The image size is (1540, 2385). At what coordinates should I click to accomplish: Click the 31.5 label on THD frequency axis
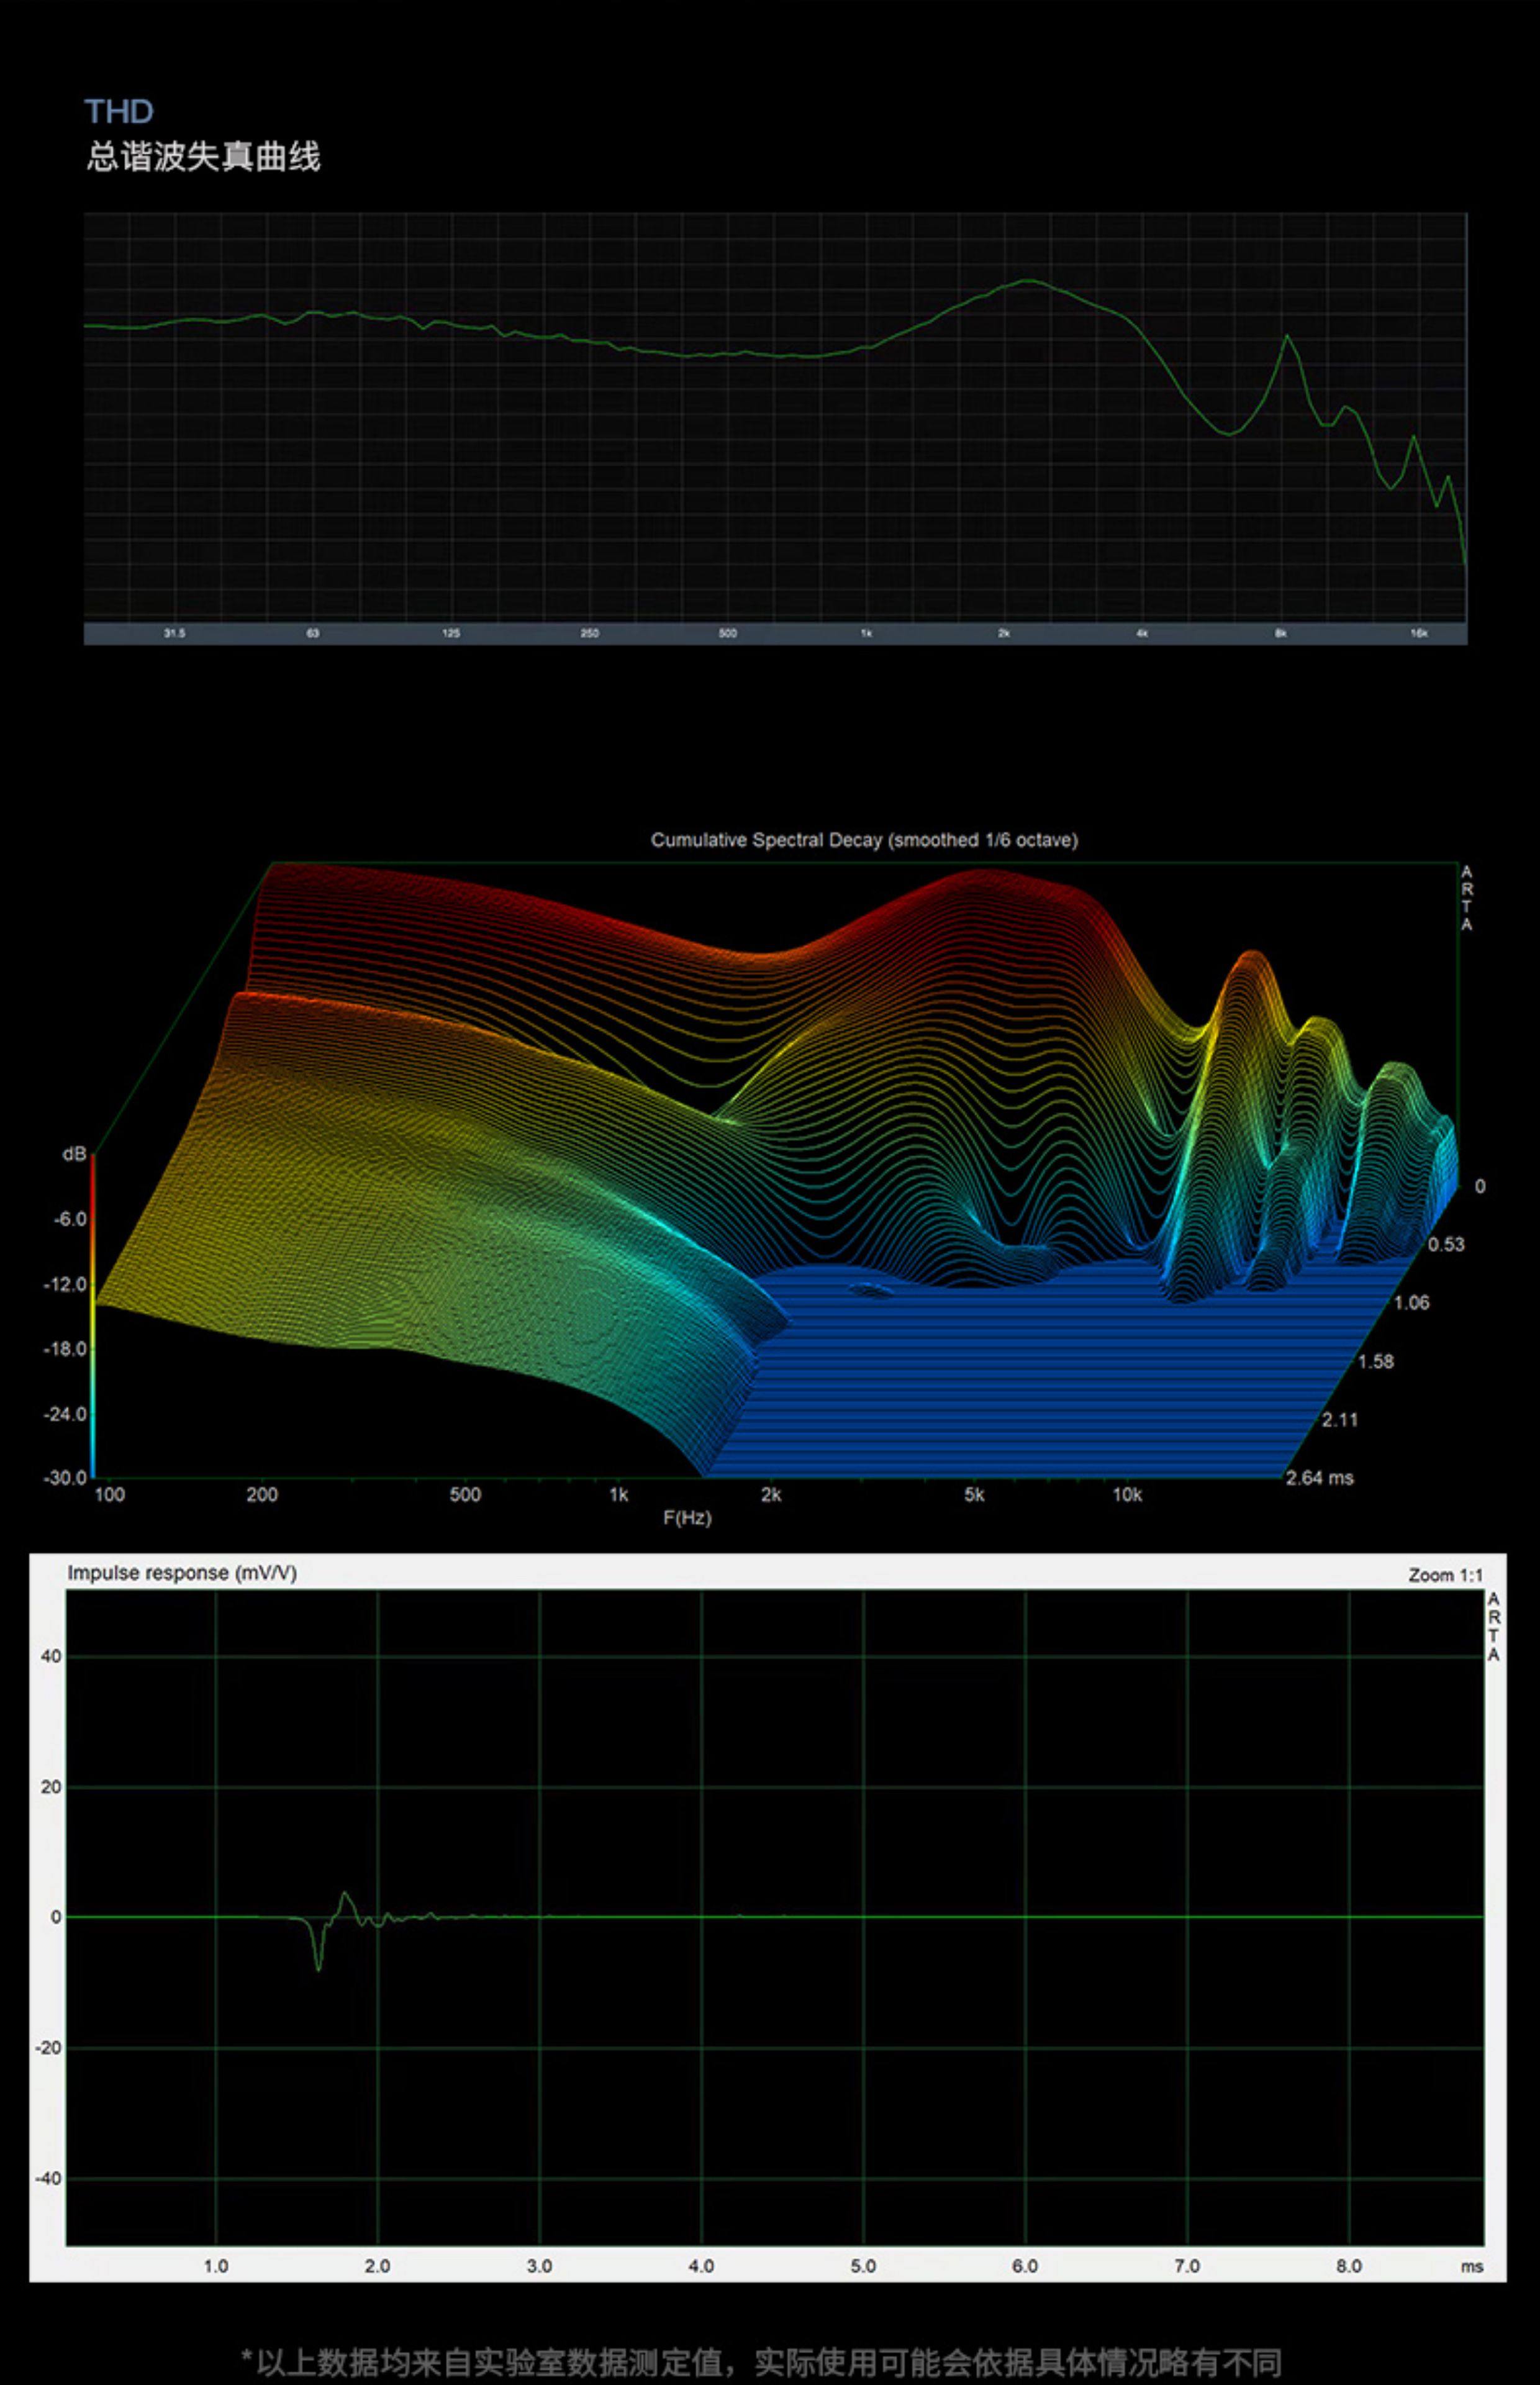[174, 633]
